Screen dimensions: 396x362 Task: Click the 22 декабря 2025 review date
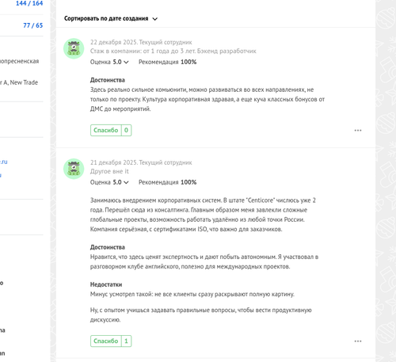(x=113, y=42)
